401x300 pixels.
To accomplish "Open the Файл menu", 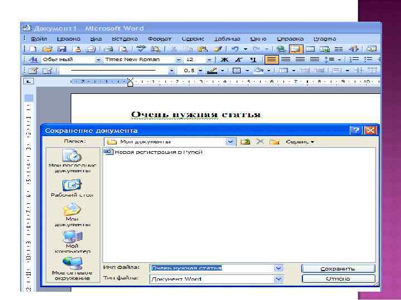I will (39, 39).
